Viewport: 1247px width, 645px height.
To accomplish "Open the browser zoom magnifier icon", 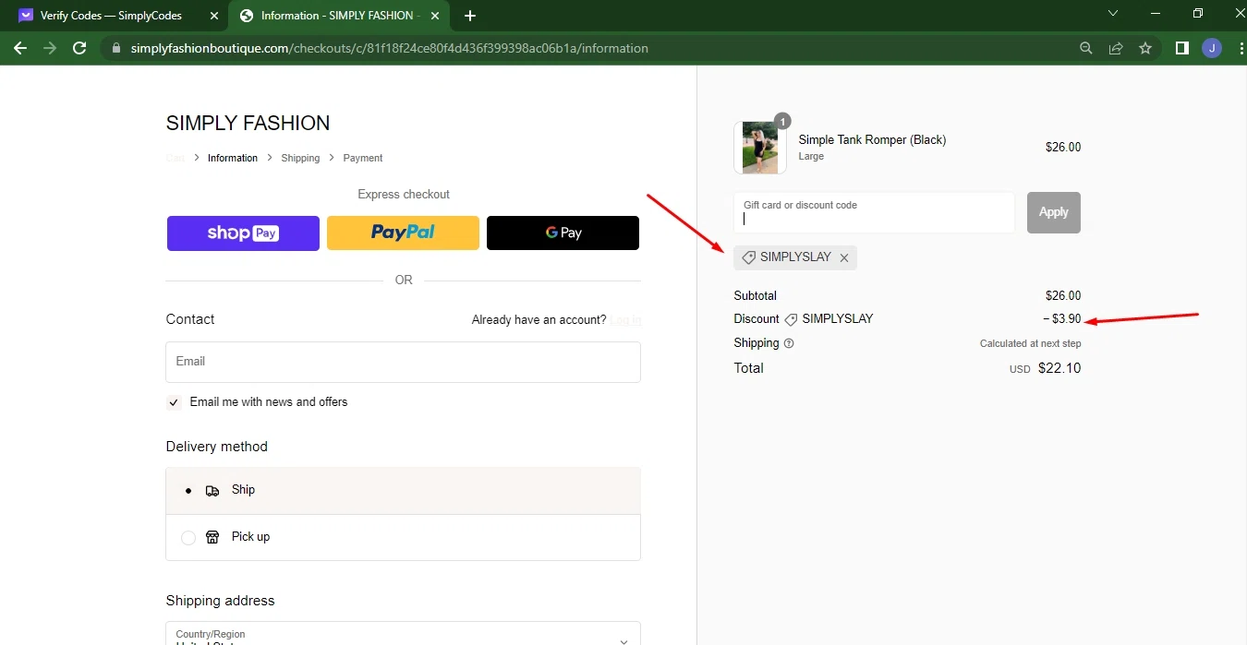I will pos(1086,48).
